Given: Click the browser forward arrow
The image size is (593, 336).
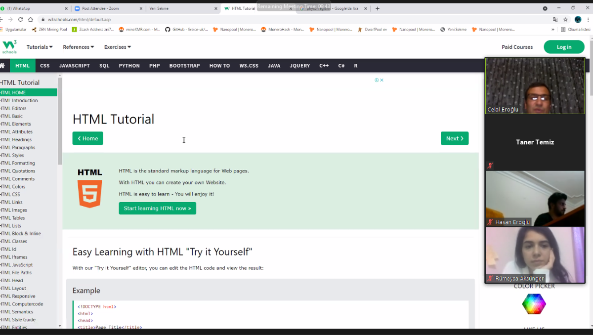Looking at the screenshot, I should click(x=10, y=20).
